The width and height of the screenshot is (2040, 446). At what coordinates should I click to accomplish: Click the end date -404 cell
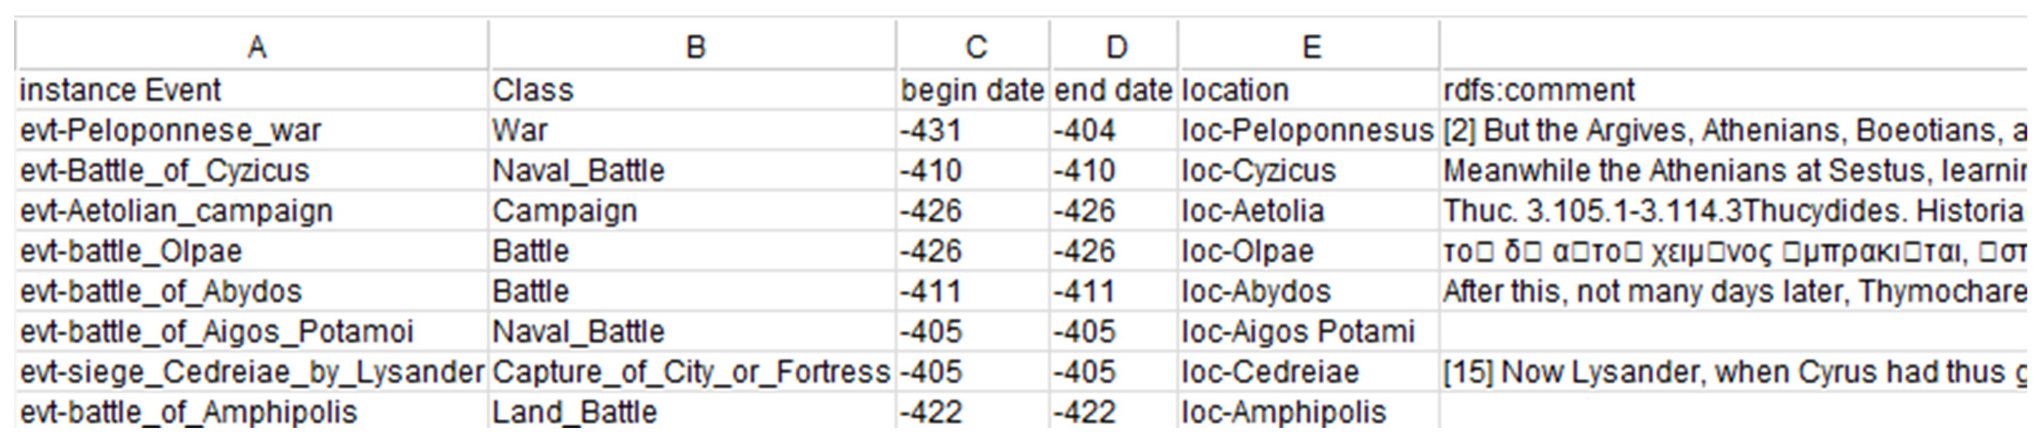click(x=1114, y=130)
